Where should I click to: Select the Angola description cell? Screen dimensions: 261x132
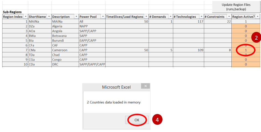(65, 31)
